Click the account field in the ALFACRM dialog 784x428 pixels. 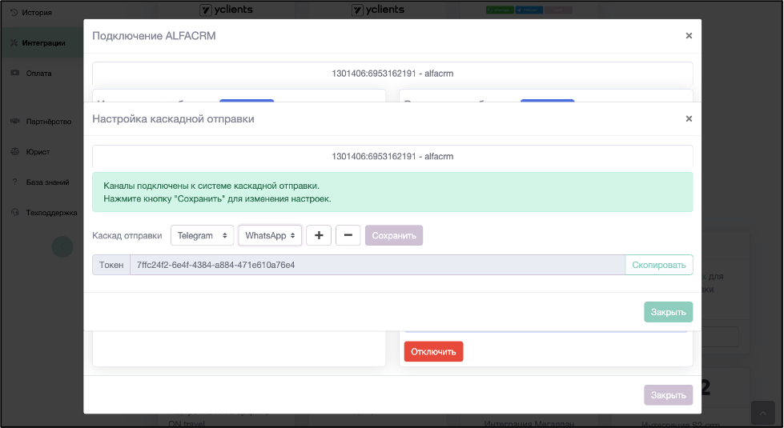pos(392,74)
